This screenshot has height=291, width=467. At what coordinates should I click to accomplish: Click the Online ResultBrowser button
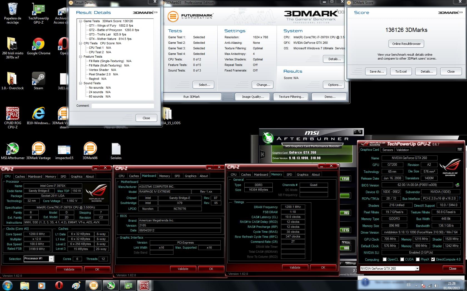point(406,44)
